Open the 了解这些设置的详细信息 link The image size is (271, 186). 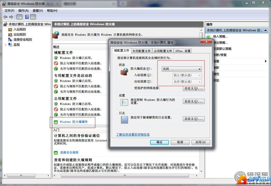click(x=133, y=134)
